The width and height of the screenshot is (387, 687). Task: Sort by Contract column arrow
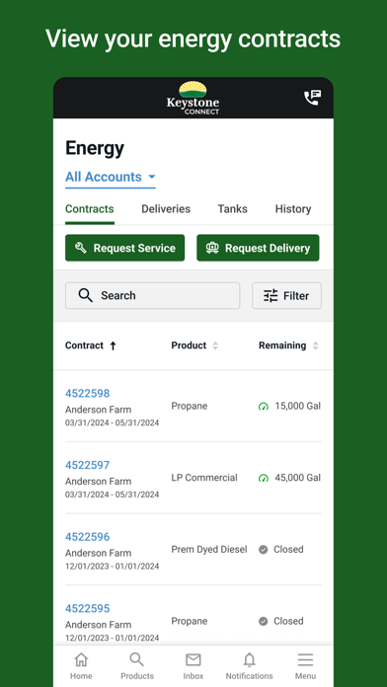pyautogui.click(x=114, y=345)
